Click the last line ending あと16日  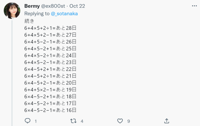pos(50,110)
